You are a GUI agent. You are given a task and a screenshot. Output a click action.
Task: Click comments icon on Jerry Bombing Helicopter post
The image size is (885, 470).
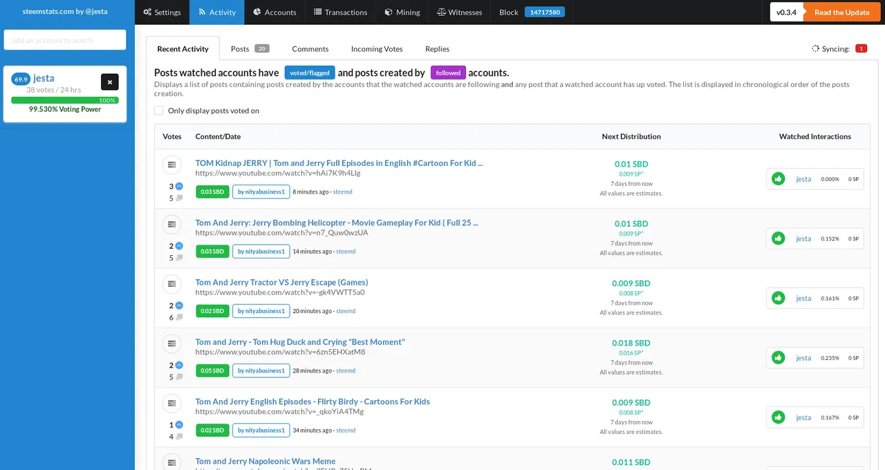click(x=179, y=258)
